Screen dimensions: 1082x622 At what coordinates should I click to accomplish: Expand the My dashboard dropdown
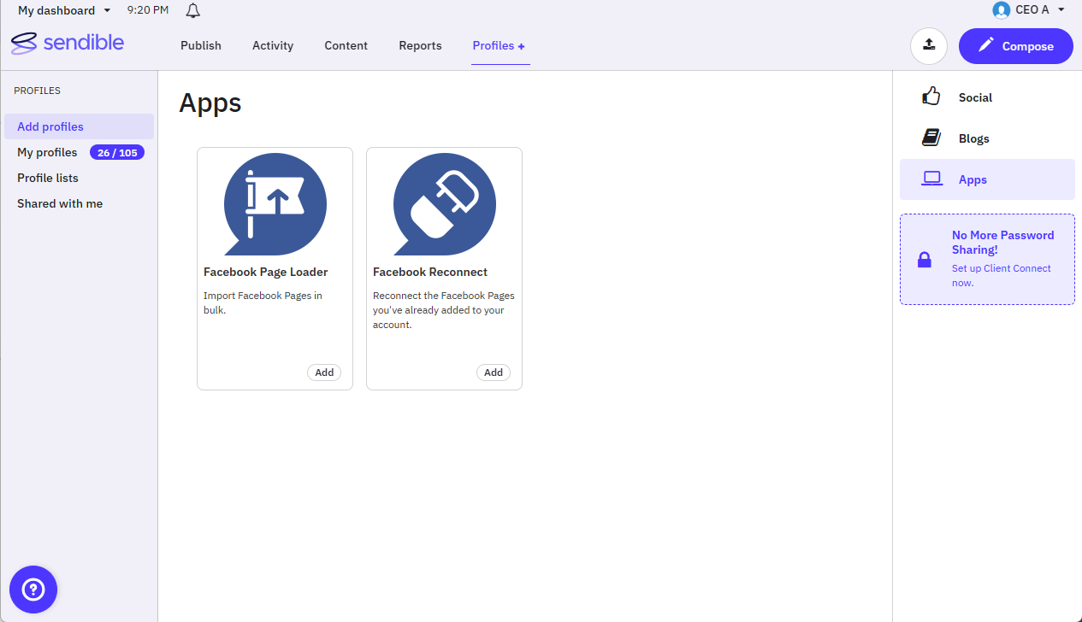[x=65, y=10]
